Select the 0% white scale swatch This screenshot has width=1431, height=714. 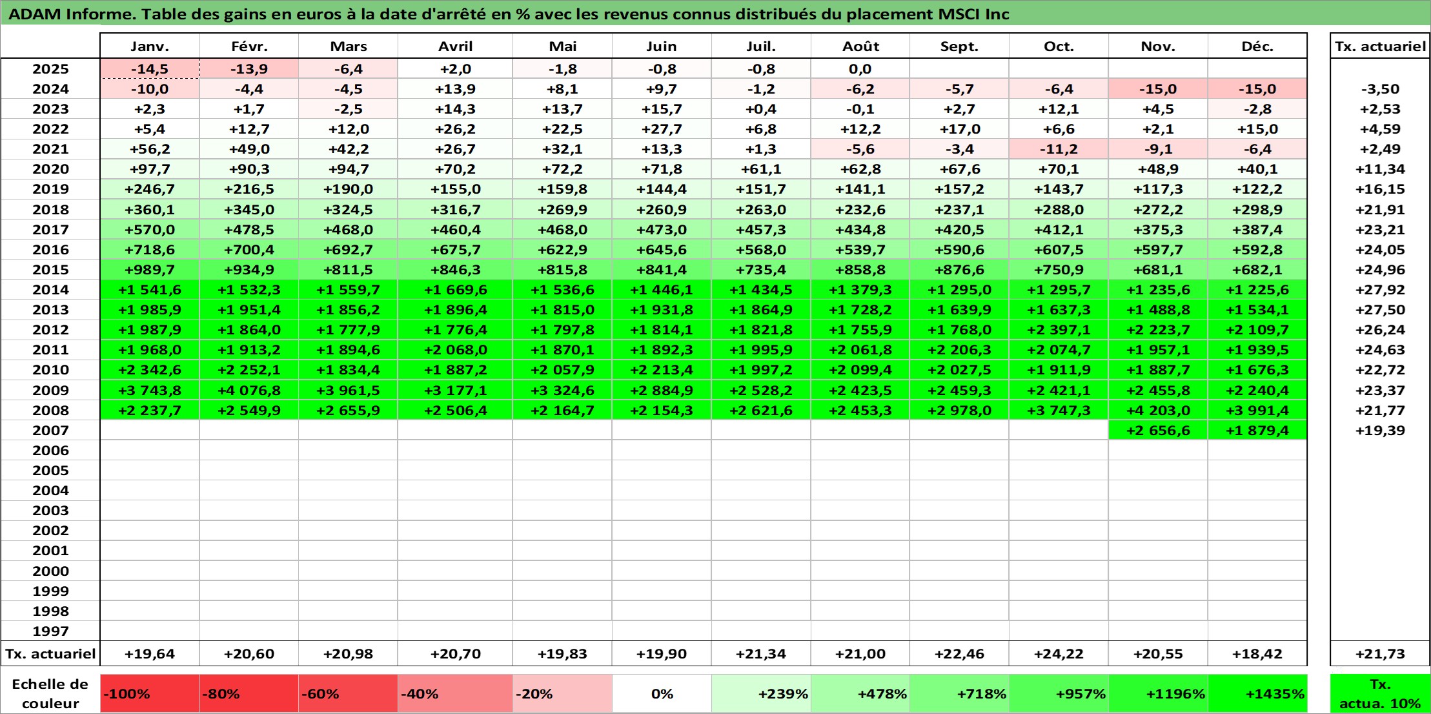[x=662, y=694]
